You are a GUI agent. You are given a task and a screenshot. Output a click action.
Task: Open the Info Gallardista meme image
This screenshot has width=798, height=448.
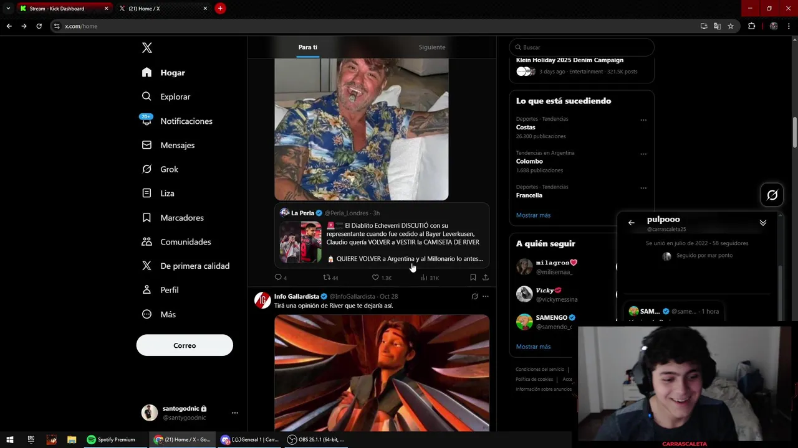382,373
